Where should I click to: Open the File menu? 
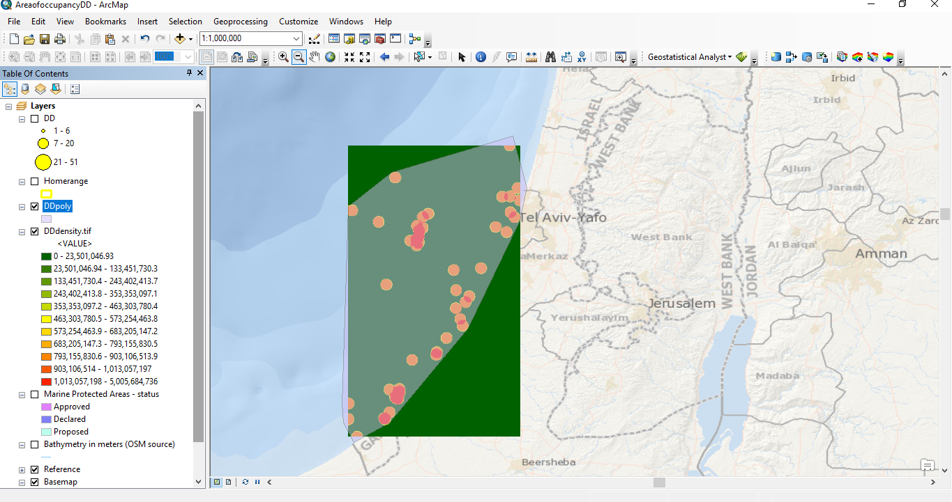pos(14,22)
